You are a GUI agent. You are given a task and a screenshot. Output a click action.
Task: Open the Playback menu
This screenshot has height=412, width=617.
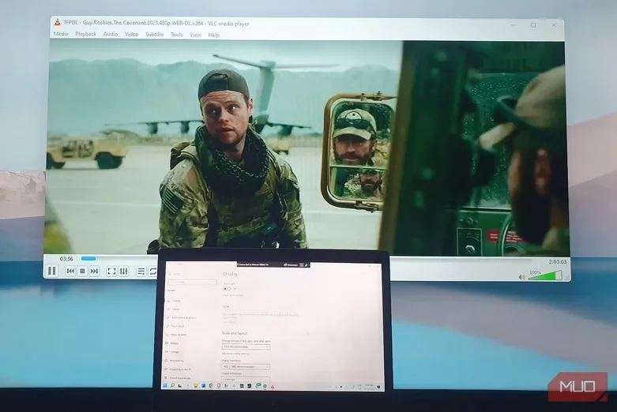point(85,35)
